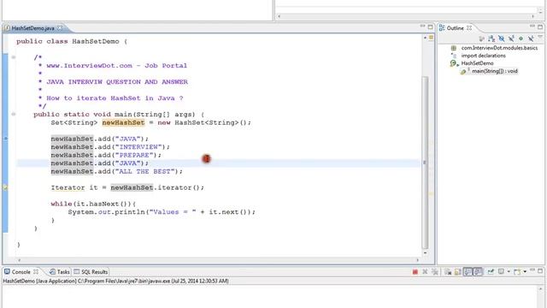This screenshot has width=547, height=308.
Task: Click main method icon in Outline
Action: (463, 71)
